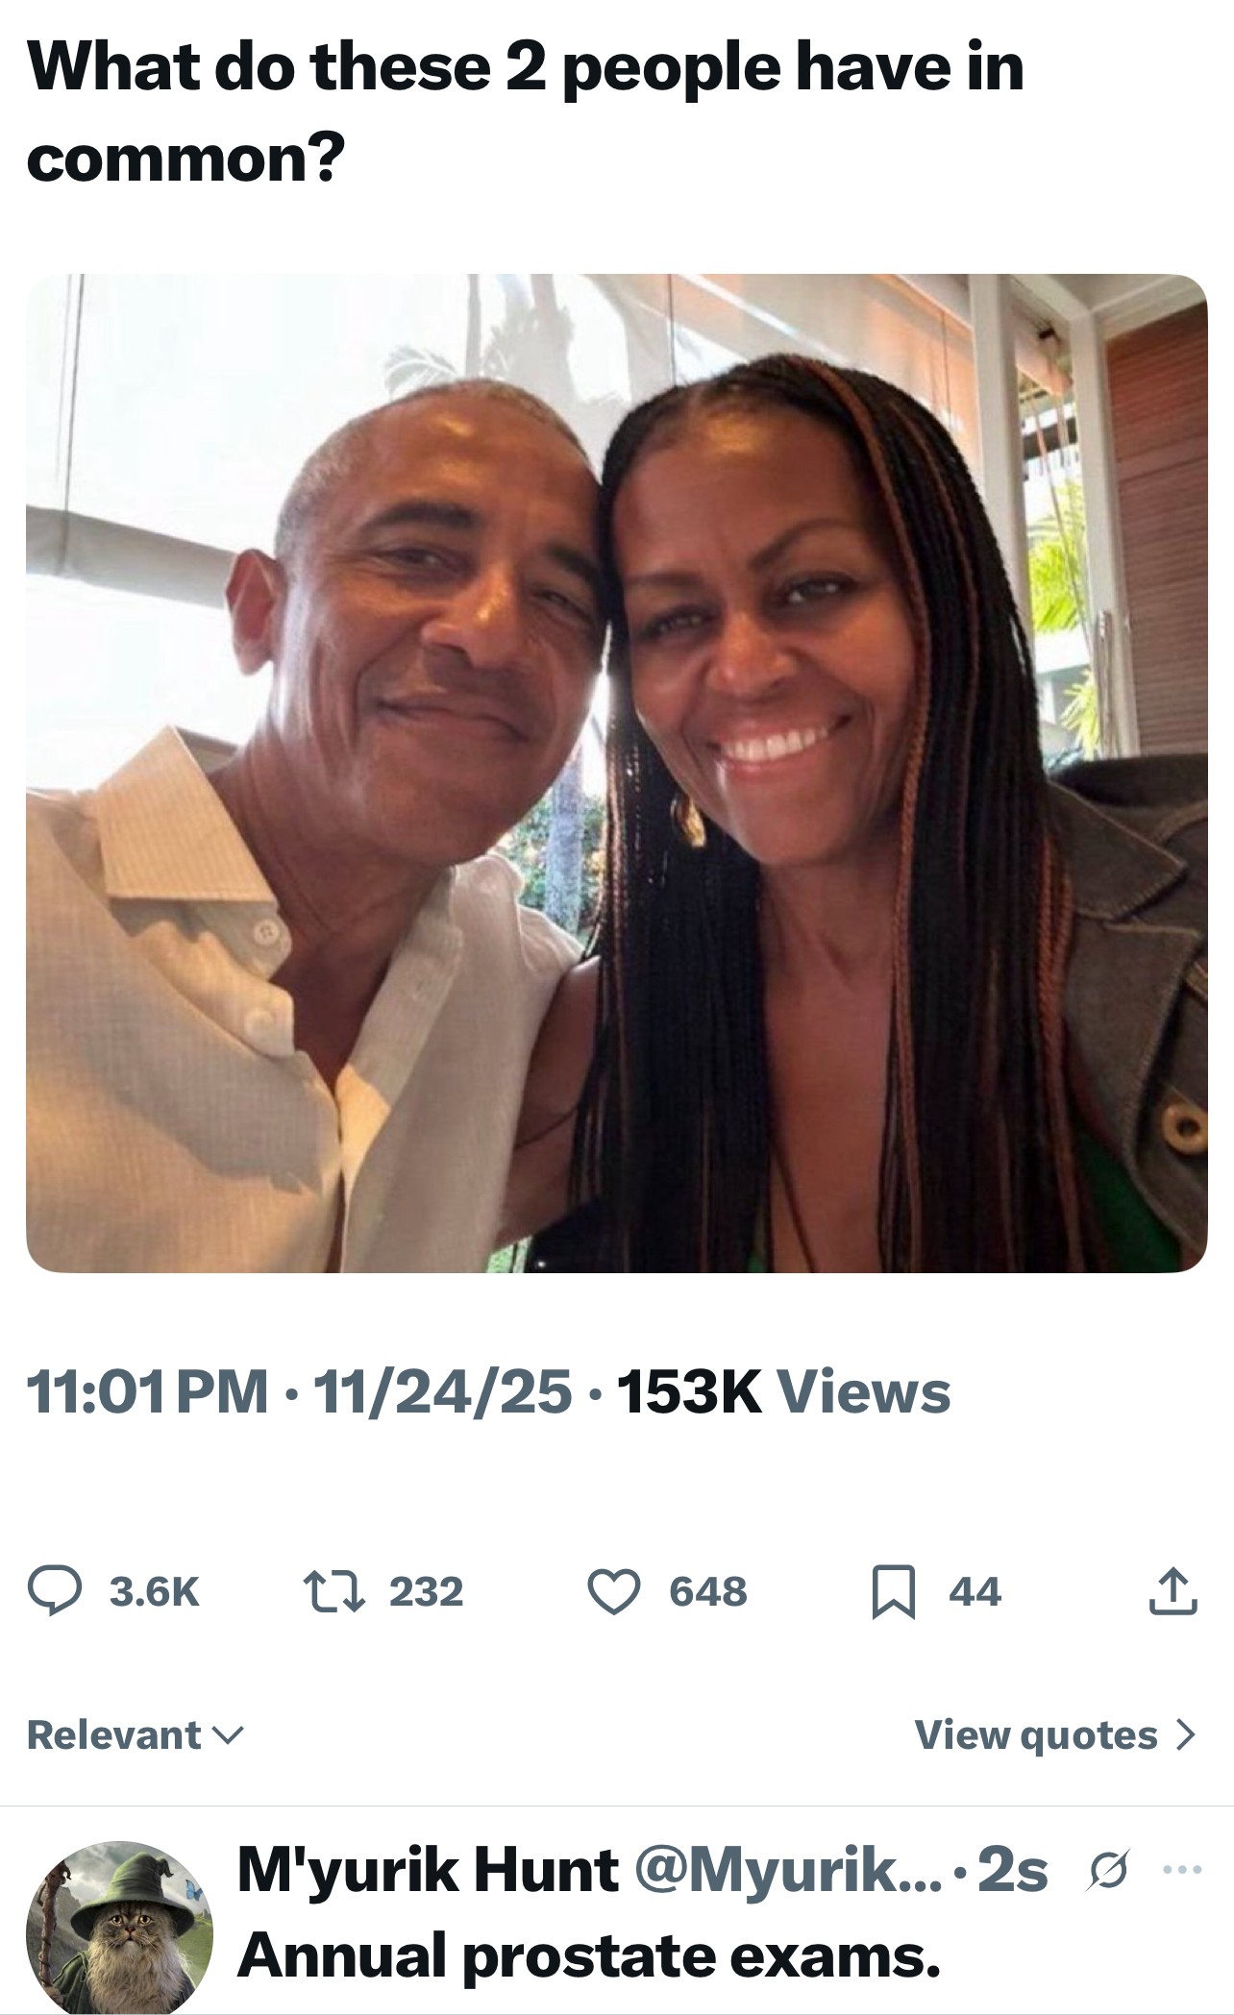1234x2015 pixels.
Task: Click the 11:01 PM timestamp
Action: pos(147,1392)
